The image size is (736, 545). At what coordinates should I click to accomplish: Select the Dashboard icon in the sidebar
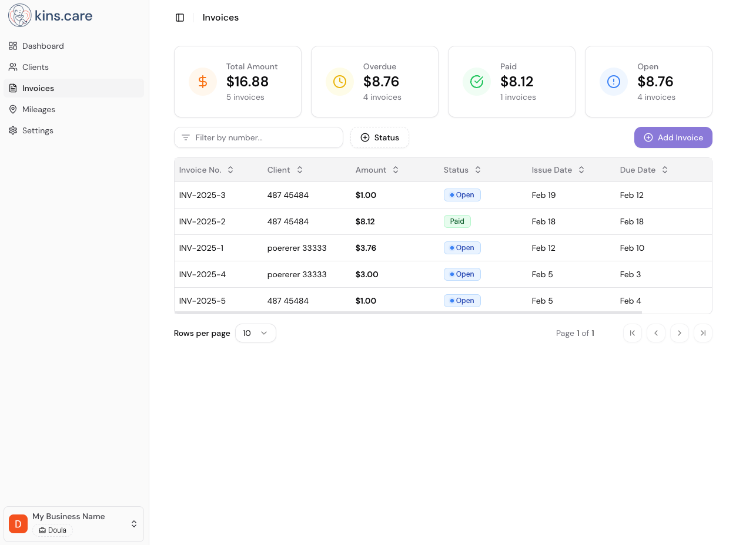[x=13, y=46]
